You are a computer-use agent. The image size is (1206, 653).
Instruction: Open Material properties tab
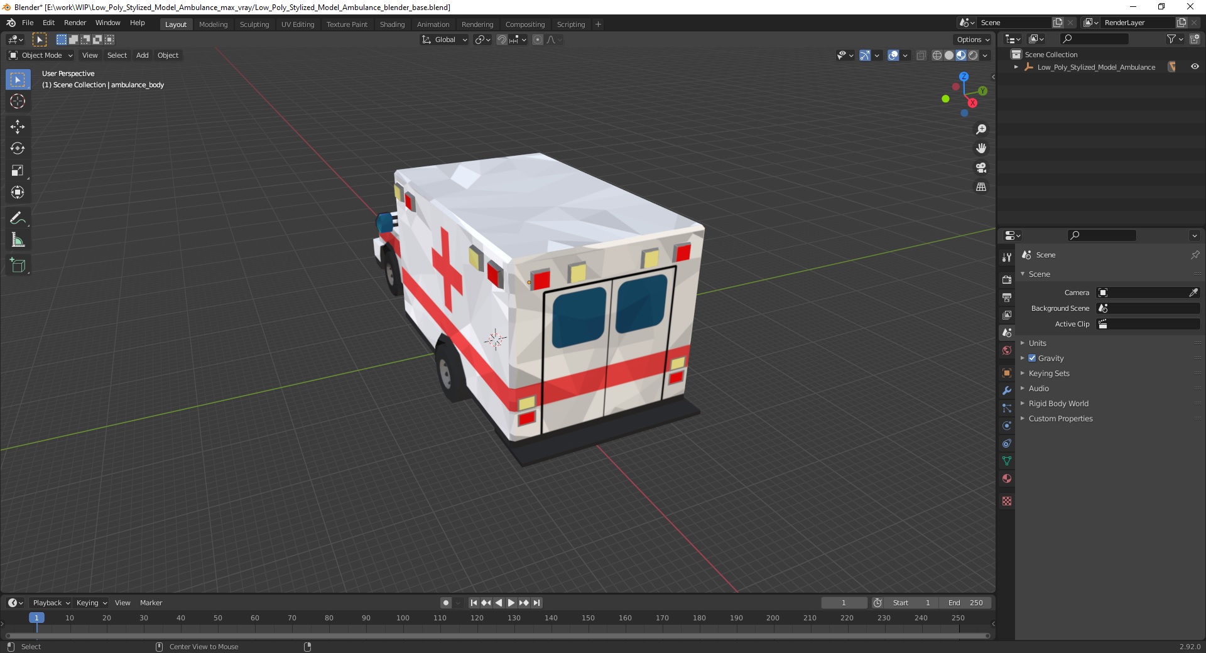1007,478
